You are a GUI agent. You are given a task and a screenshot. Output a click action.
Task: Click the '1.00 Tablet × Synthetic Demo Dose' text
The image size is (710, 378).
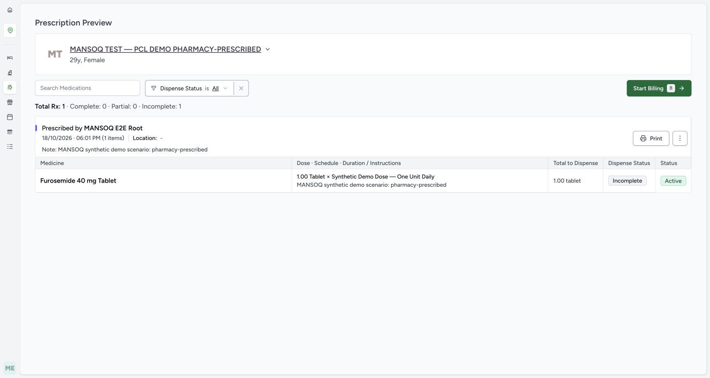342,176
